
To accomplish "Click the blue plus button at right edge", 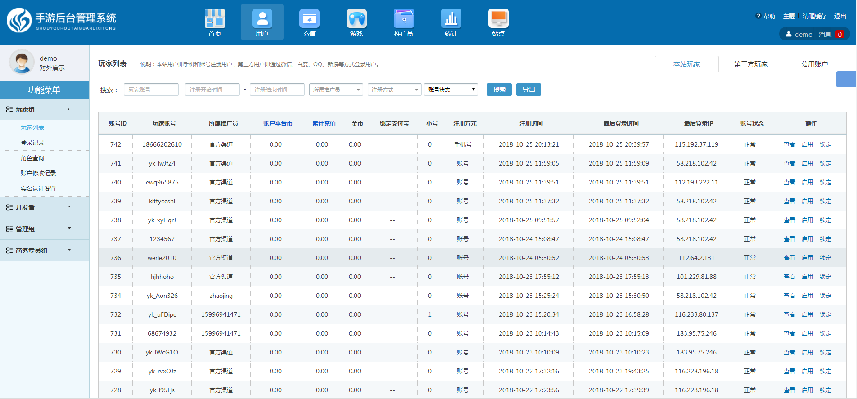I will click(846, 80).
